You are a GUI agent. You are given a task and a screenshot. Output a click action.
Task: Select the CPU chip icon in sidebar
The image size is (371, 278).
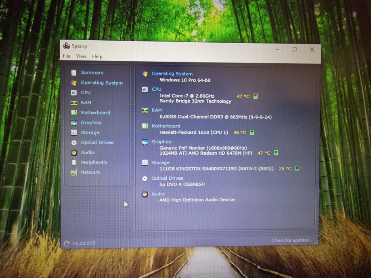click(x=73, y=93)
